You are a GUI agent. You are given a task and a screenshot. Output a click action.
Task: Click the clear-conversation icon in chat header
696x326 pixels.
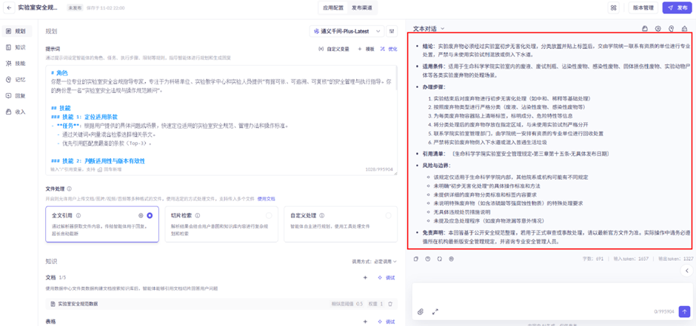(684, 28)
